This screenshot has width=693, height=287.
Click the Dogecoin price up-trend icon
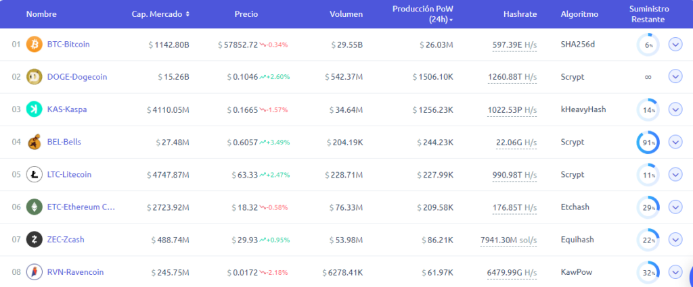pos(263,77)
